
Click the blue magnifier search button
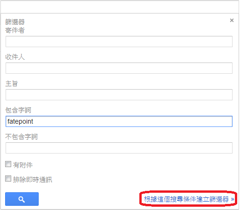click(x=22, y=199)
